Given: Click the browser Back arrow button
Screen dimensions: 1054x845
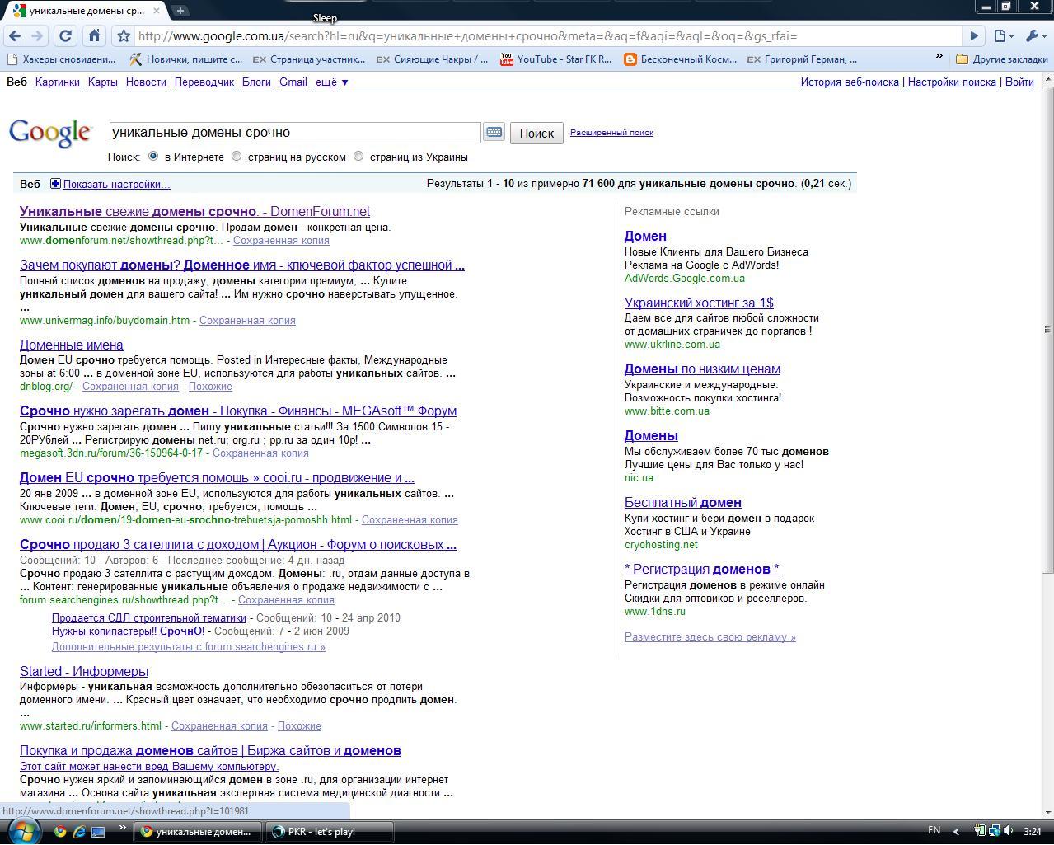Looking at the screenshot, I should click(14, 35).
